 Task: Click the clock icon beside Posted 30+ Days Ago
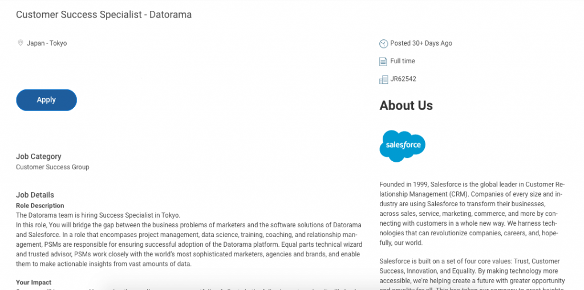point(383,44)
